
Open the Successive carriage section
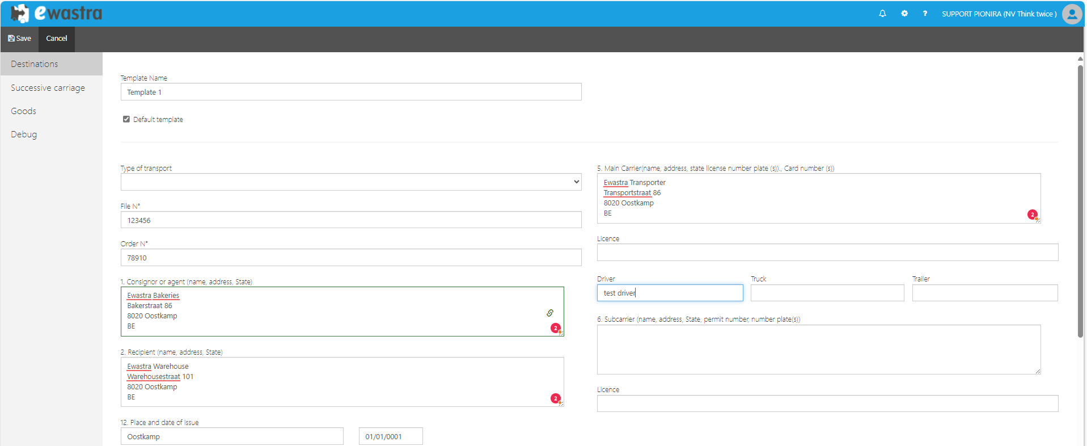[x=48, y=88]
